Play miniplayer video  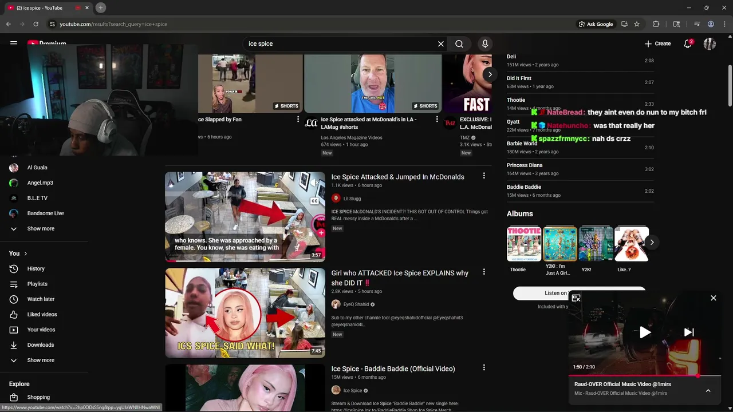click(x=645, y=332)
